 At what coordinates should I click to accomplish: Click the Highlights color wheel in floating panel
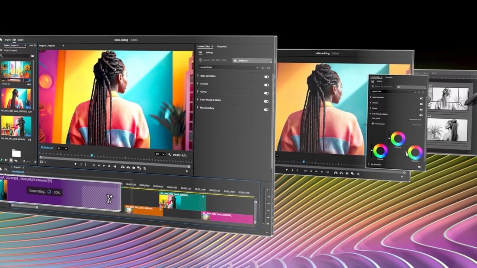coord(415,152)
